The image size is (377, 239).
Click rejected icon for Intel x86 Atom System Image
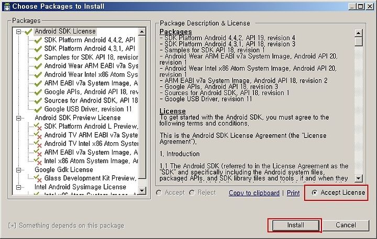pyautogui.click(x=38, y=161)
